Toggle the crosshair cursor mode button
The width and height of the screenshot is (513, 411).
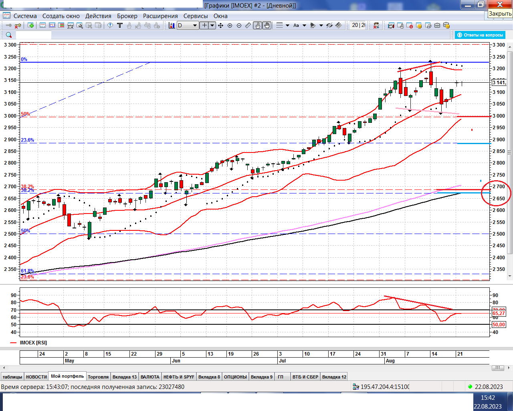tap(204, 25)
